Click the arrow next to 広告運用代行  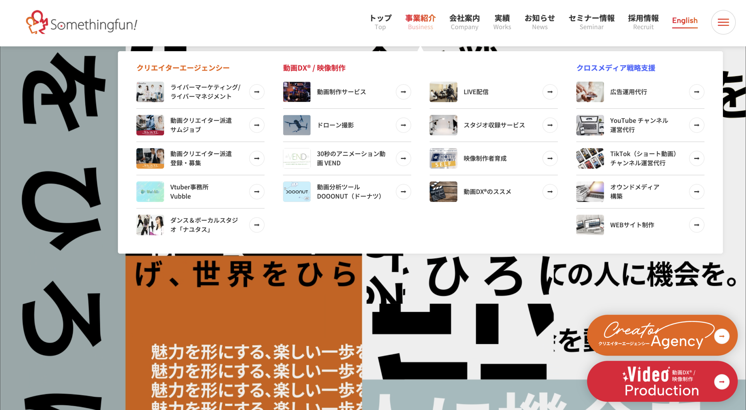coord(697,92)
